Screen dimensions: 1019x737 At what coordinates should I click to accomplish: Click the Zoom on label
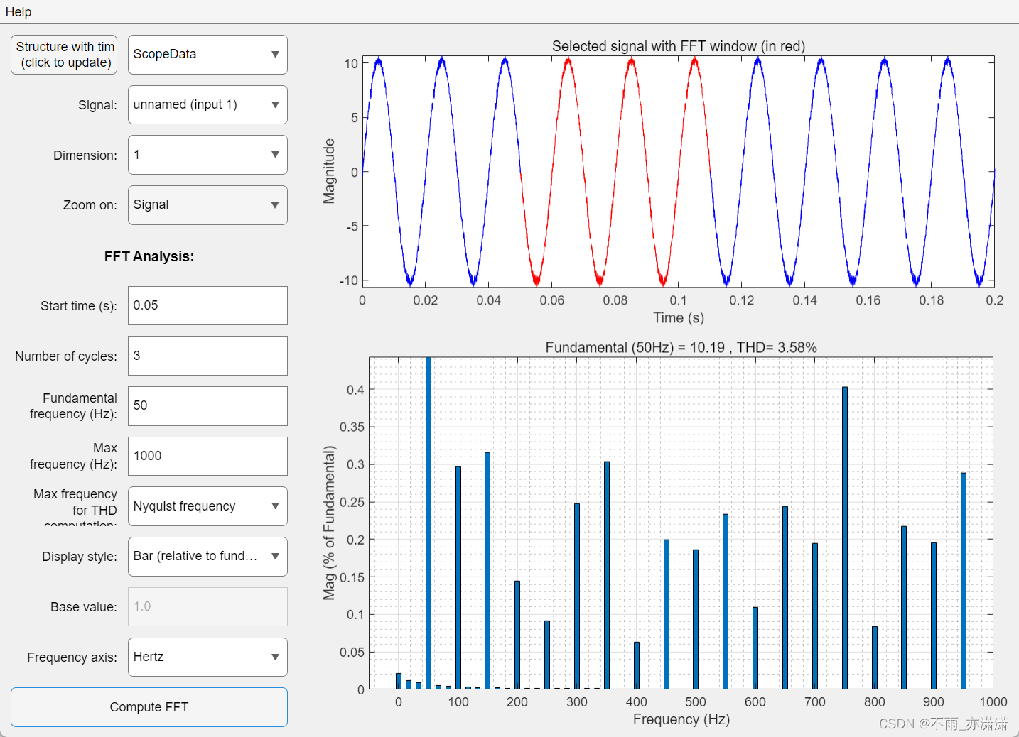coord(90,205)
